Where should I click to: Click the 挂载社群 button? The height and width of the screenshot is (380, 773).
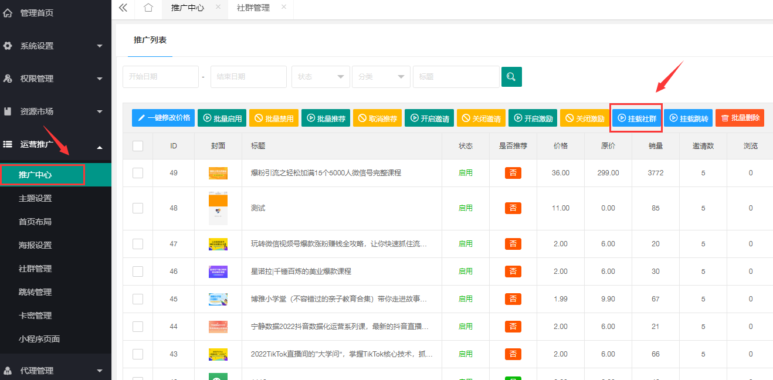coord(636,118)
